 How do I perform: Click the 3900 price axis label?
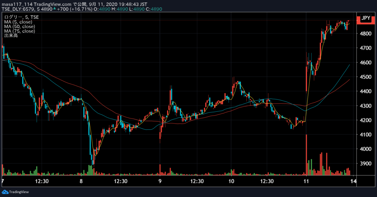click(366, 164)
